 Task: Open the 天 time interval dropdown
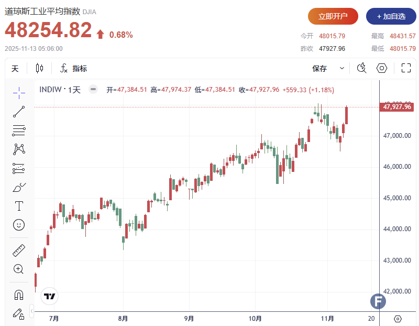[x=15, y=69]
